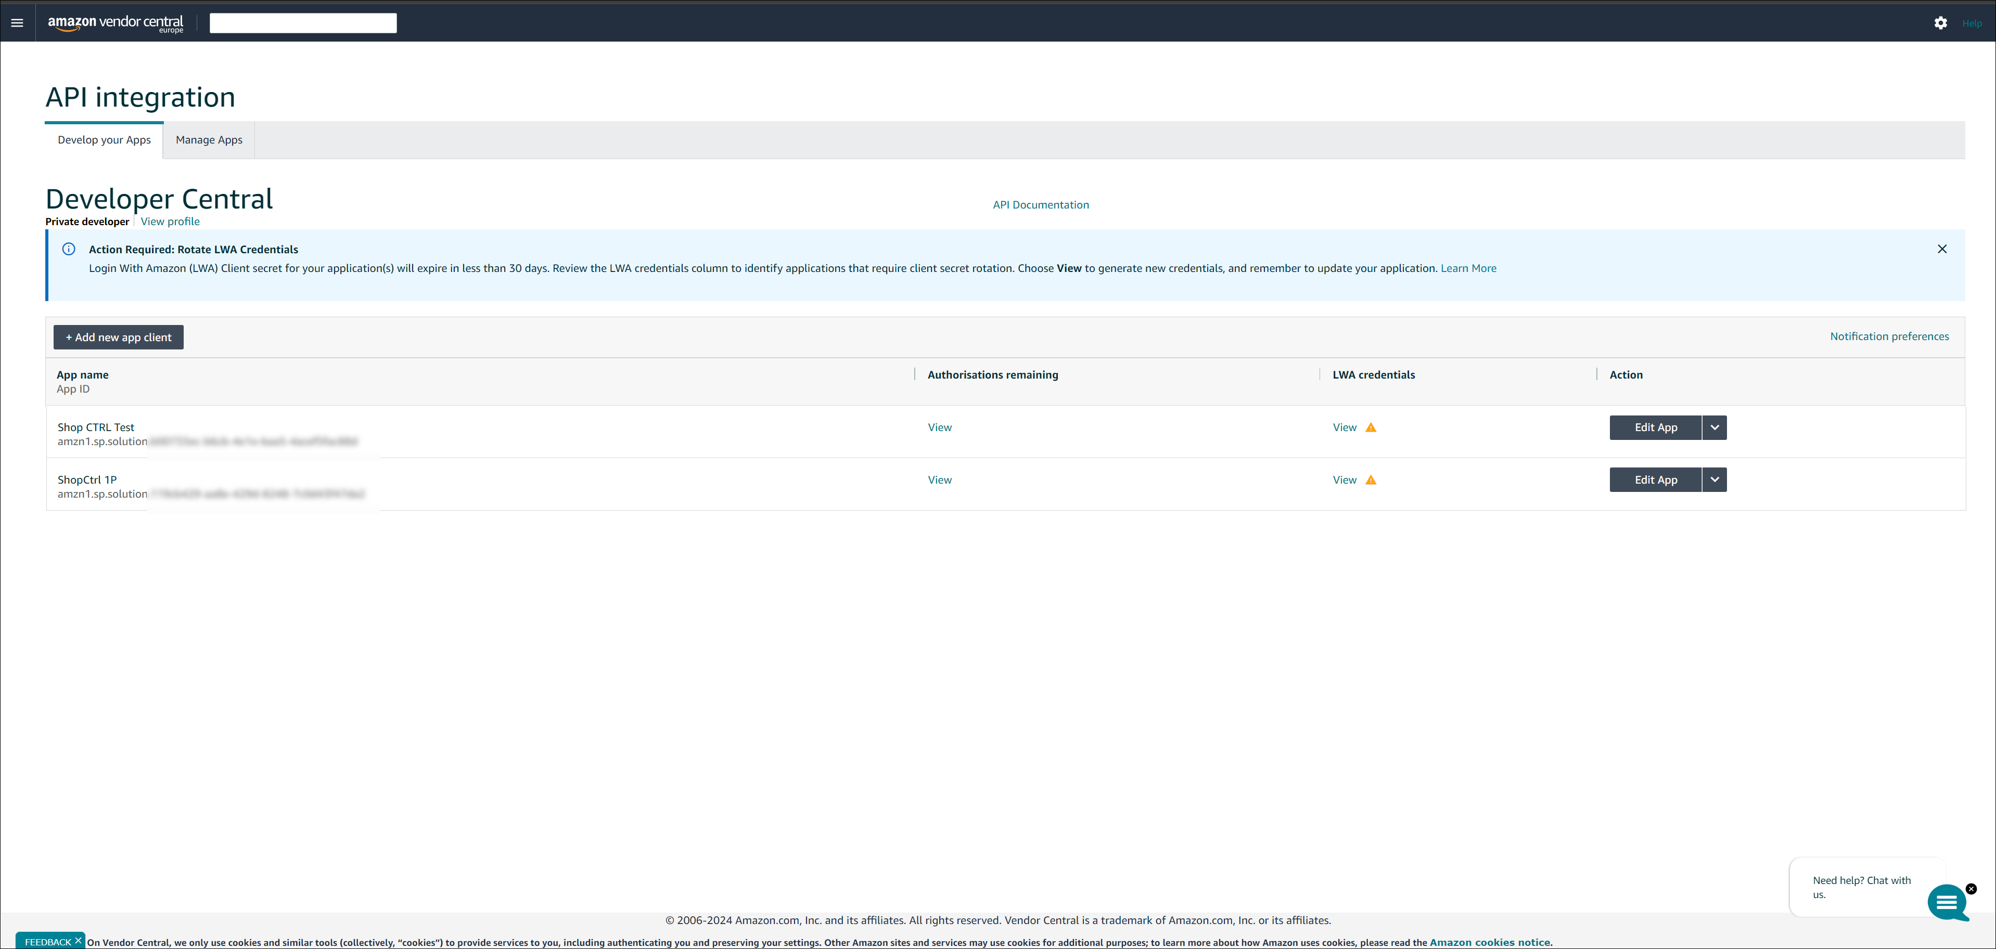
Task: Click warning icon in Shop CTRL Test row
Action: coord(1371,427)
